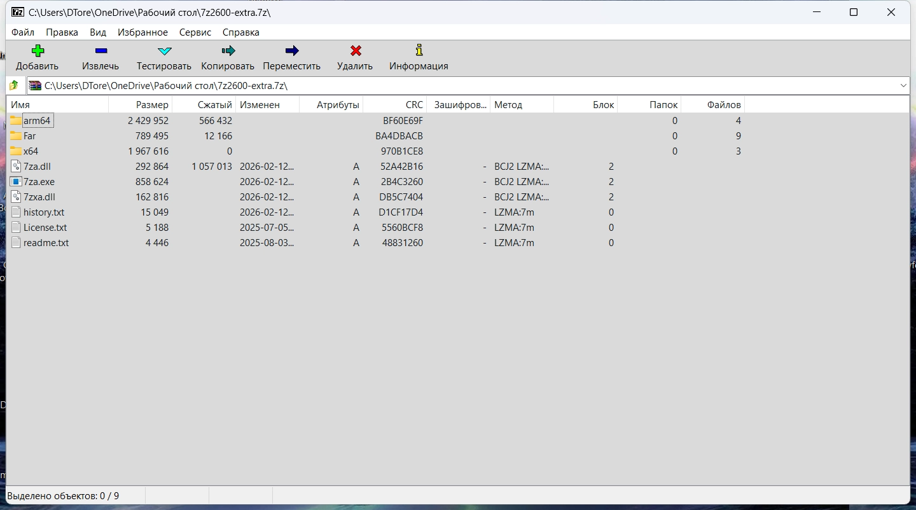Sort files by the Размер column header
The image size is (916, 510).
140,105
